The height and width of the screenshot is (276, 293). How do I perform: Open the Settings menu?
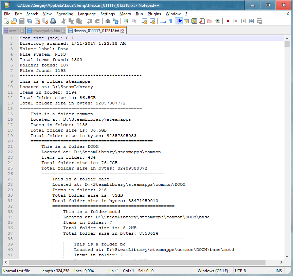108,14
